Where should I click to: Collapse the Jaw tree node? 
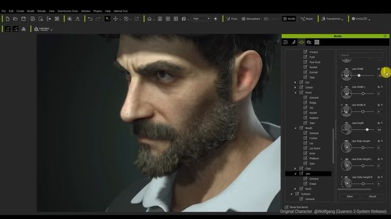click(x=296, y=174)
